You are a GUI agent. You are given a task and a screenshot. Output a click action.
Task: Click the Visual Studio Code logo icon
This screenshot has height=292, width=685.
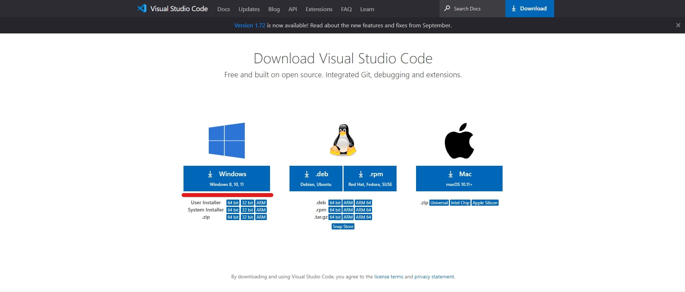tap(142, 9)
